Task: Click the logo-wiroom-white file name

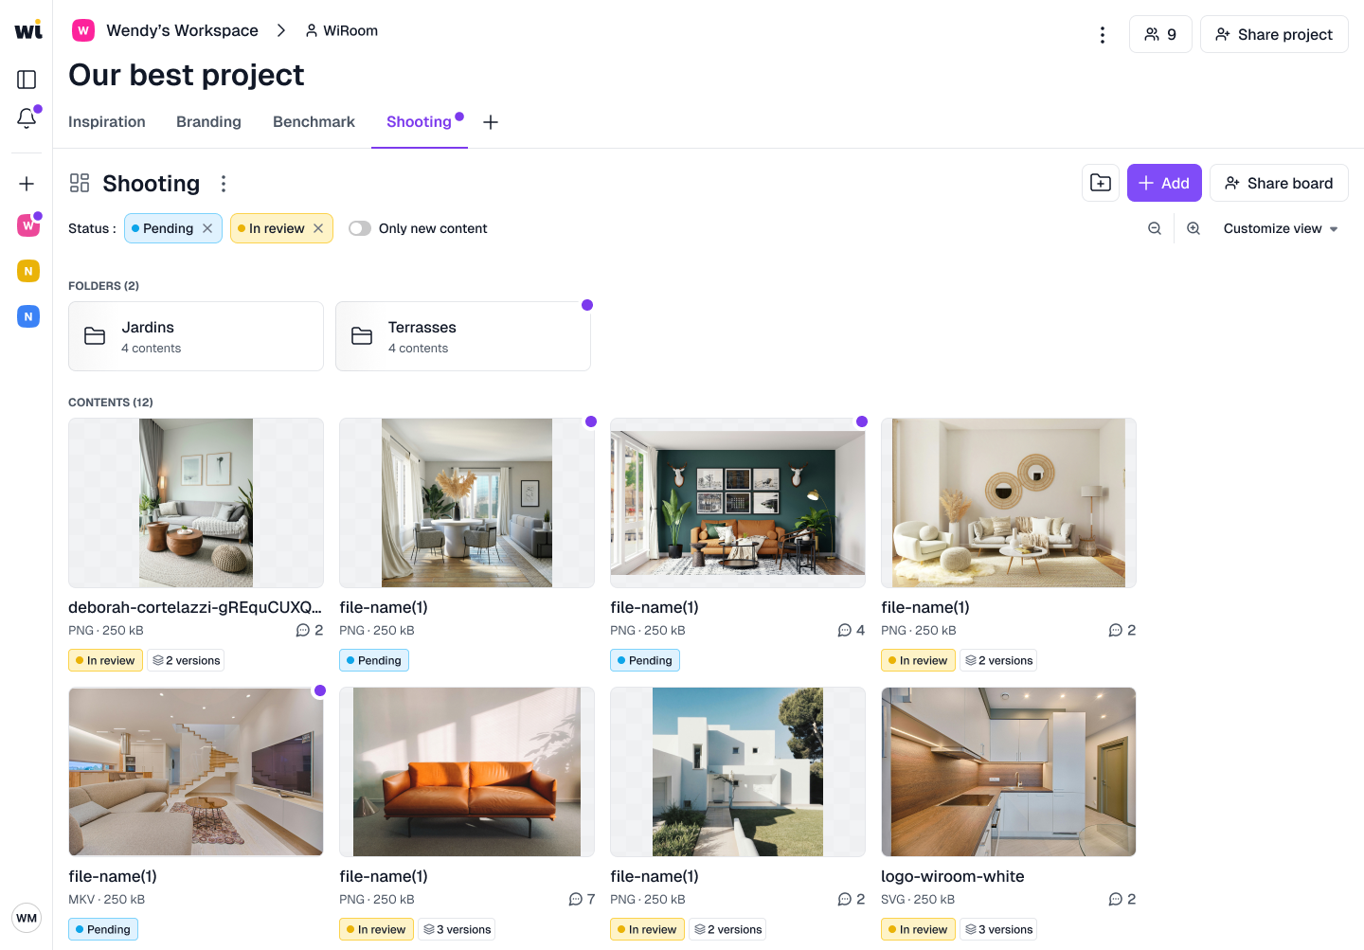Action: (x=953, y=876)
